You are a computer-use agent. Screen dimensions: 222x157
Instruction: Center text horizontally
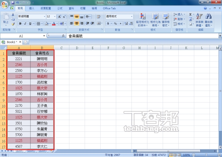click(77, 23)
